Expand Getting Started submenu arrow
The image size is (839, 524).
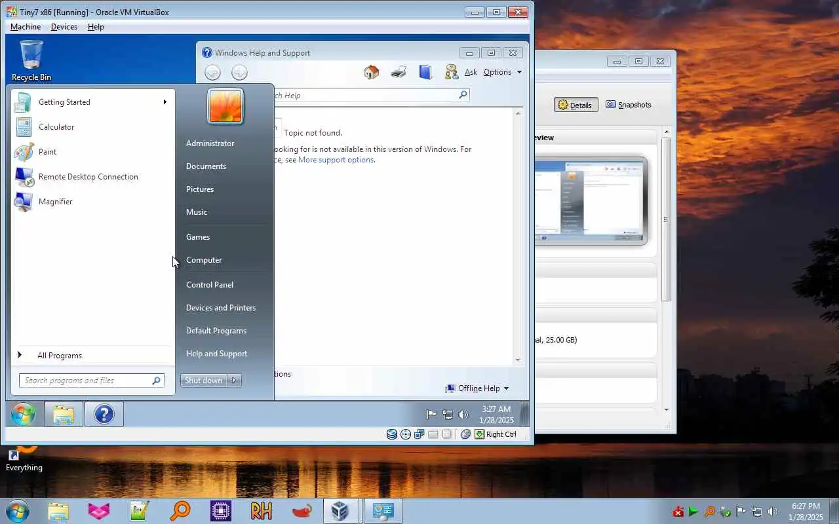165,102
